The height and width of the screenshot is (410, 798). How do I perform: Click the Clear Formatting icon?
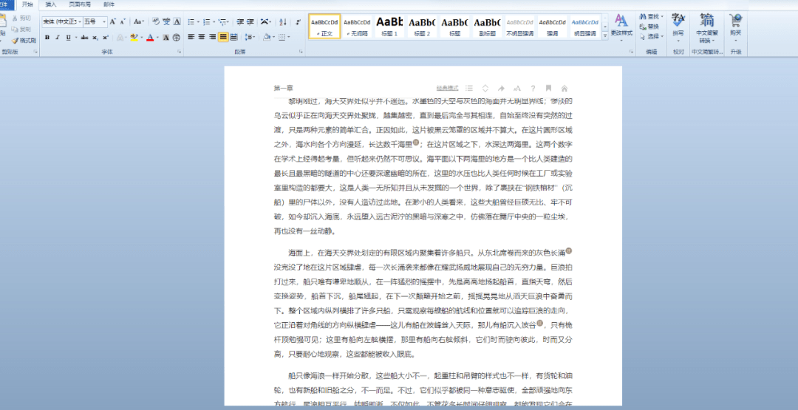click(155, 22)
